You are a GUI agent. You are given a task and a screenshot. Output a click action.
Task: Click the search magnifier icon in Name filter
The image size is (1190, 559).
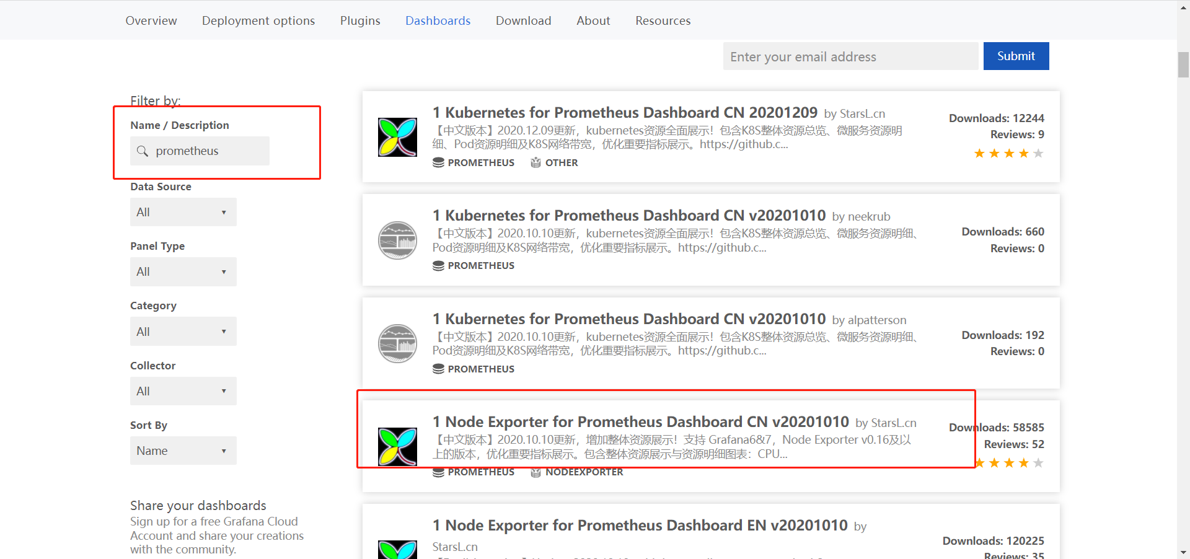click(x=142, y=151)
